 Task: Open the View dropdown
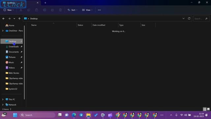87,10
